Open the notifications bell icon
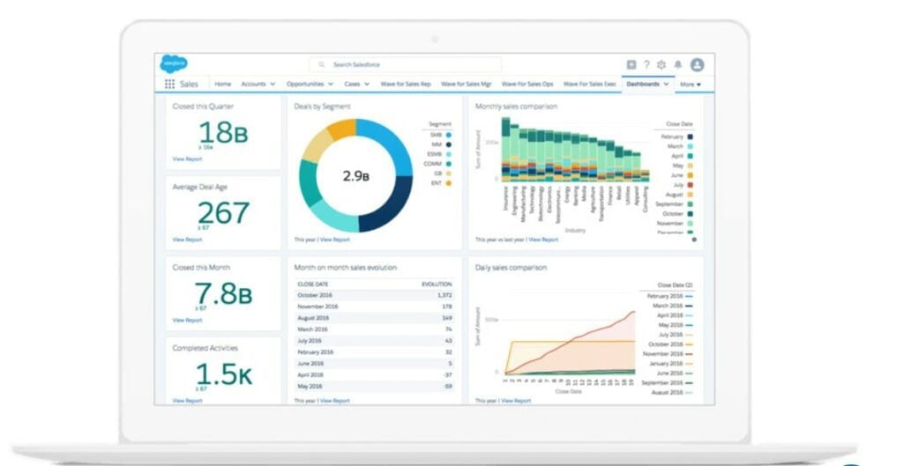The image size is (903, 466). (678, 65)
